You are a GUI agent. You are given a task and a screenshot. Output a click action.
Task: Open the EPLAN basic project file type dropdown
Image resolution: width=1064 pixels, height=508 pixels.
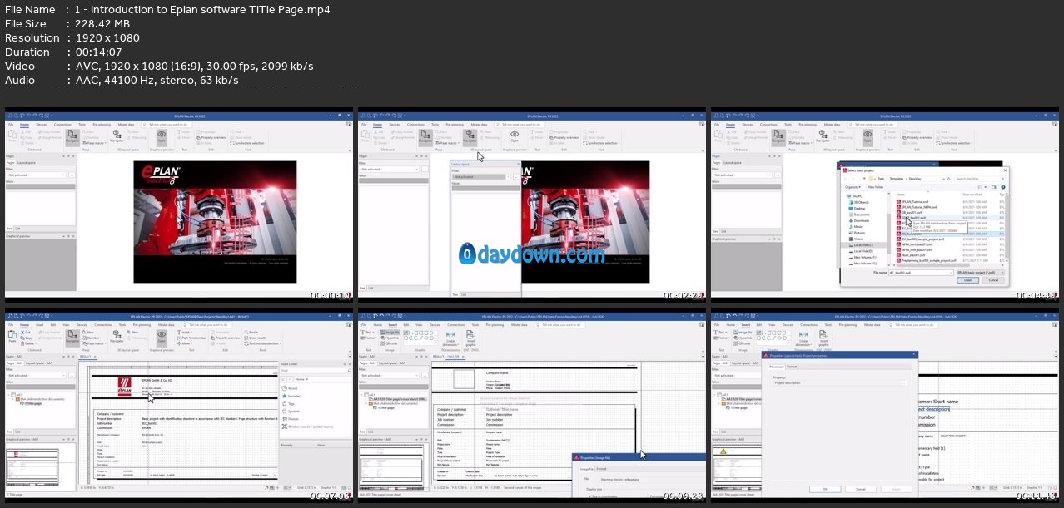[x=980, y=272]
